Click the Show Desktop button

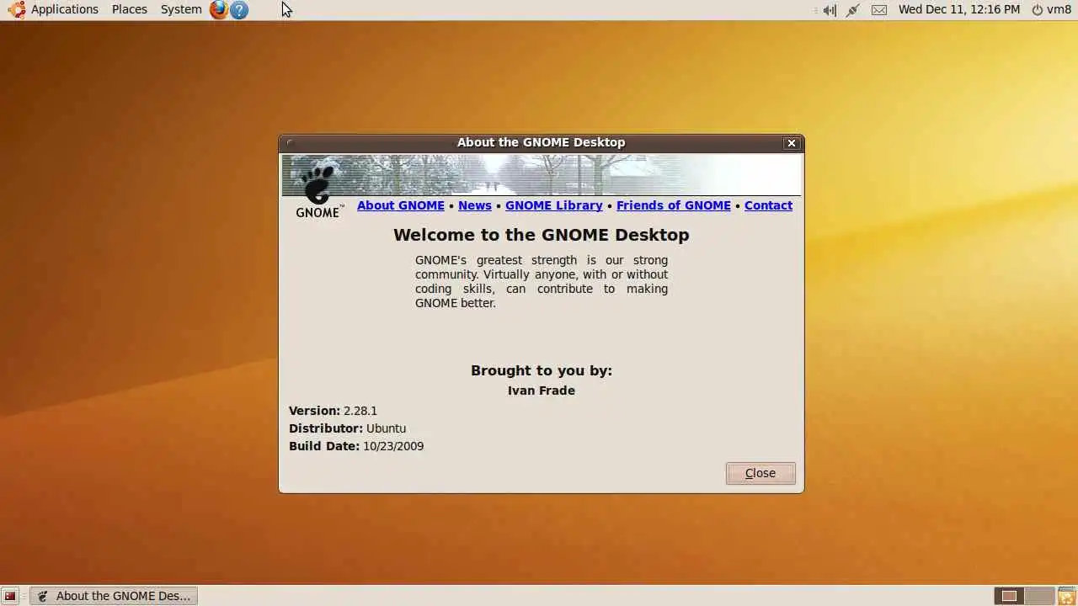(x=11, y=596)
